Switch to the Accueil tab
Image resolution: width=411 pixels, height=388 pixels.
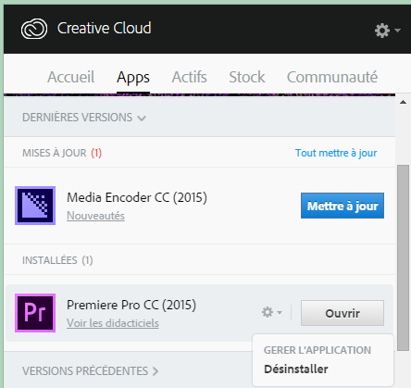[x=71, y=77]
